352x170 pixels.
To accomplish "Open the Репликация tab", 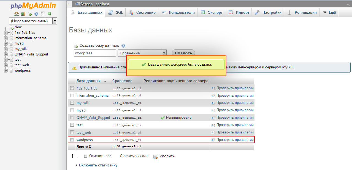I will click(x=302, y=12).
